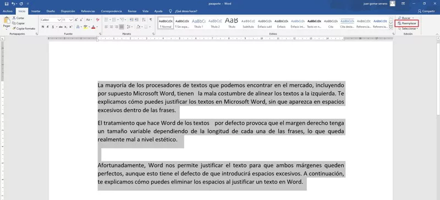Apply the yellow text highlight color
This screenshot has height=200, width=440.
pyautogui.click(x=85, y=27)
